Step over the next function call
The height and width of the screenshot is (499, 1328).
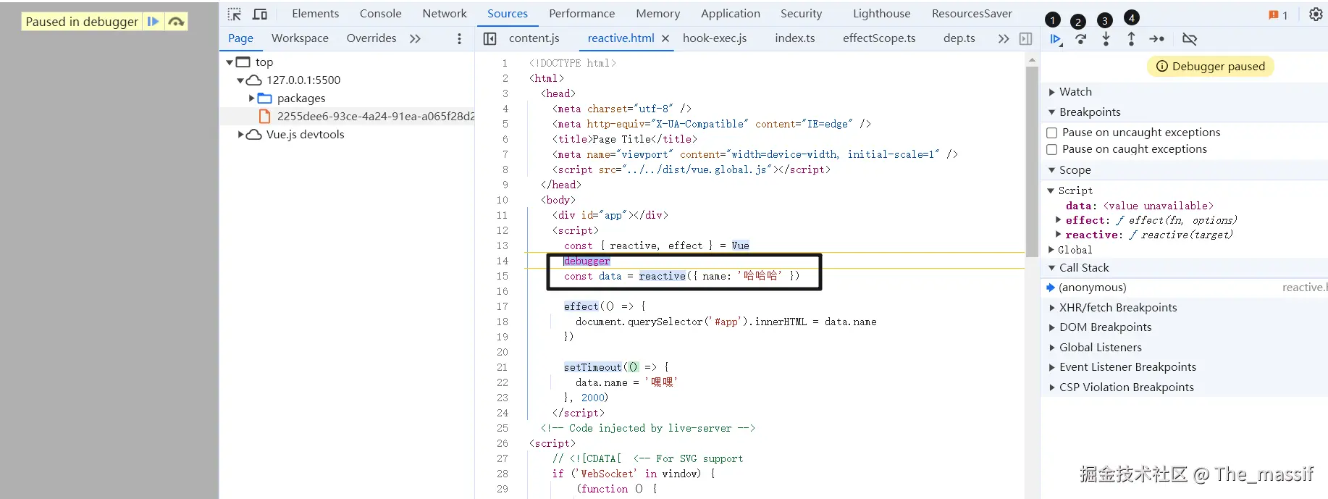coord(1080,39)
